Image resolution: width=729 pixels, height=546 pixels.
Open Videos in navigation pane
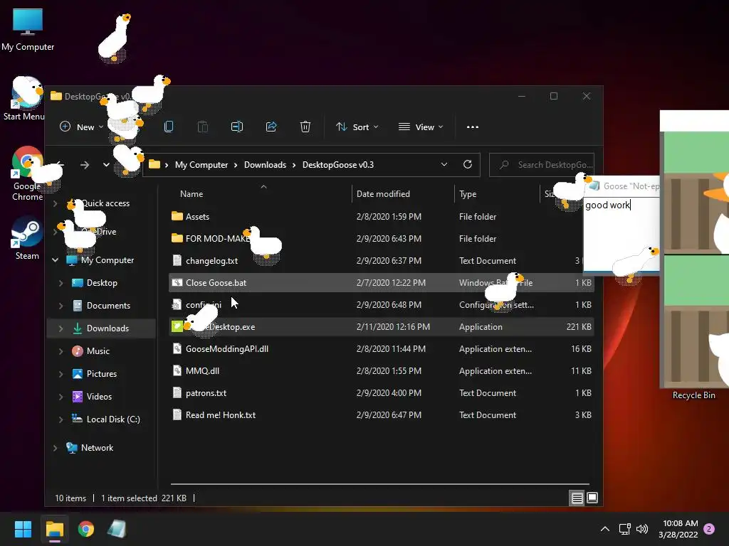pos(99,397)
